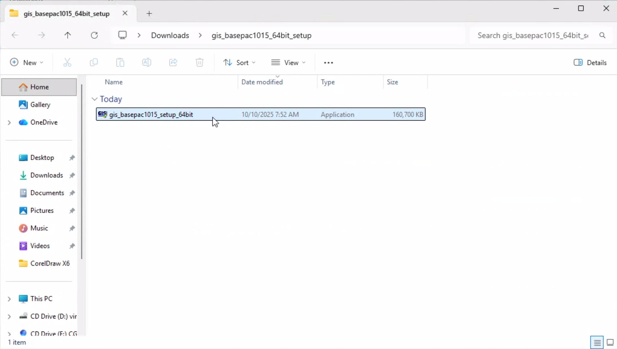The image size is (617, 349).
Task: Copy the selected file
Action: click(94, 62)
